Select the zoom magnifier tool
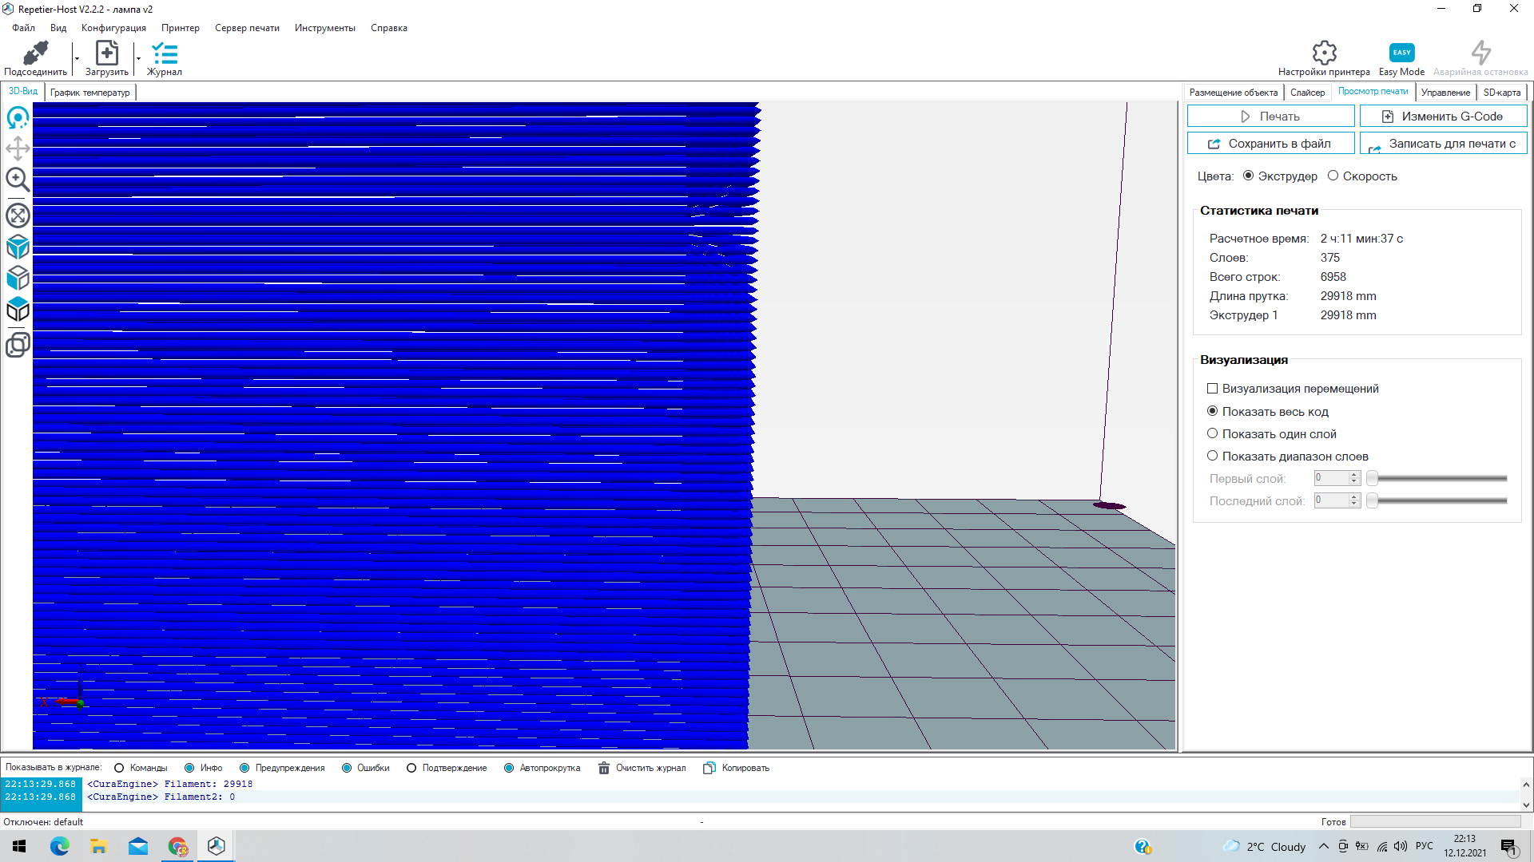The height and width of the screenshot is (862, 1534). coord(18,180)
